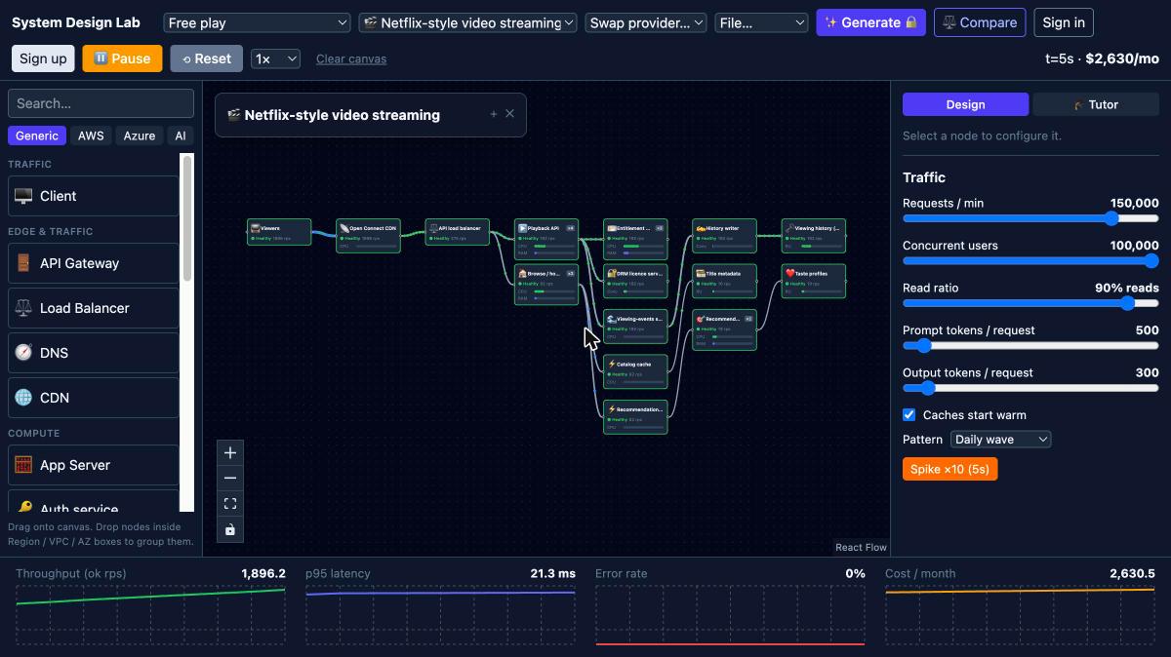
Task: Open the Daily wave pattern dropdown
Action: (x=1000, y=440)
